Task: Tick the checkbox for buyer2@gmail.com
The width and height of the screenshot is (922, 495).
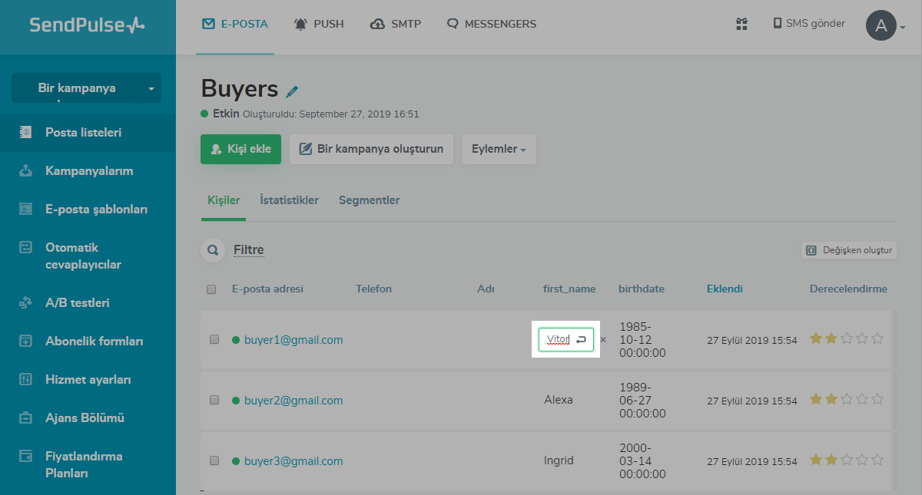Action: [214, 400]
